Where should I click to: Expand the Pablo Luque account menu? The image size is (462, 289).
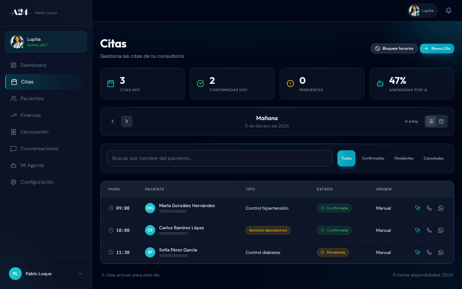[x=46, y=274]
